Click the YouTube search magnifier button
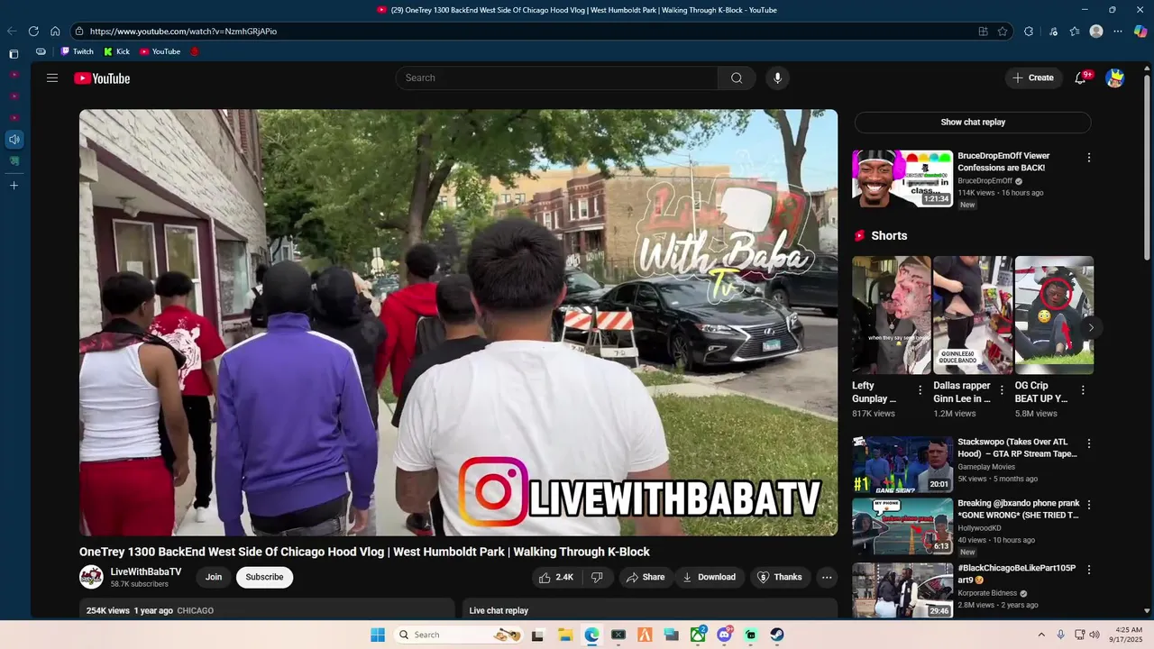Image resolution: width=1154 pixels, height=649 pixels. (x=737, y=78)
